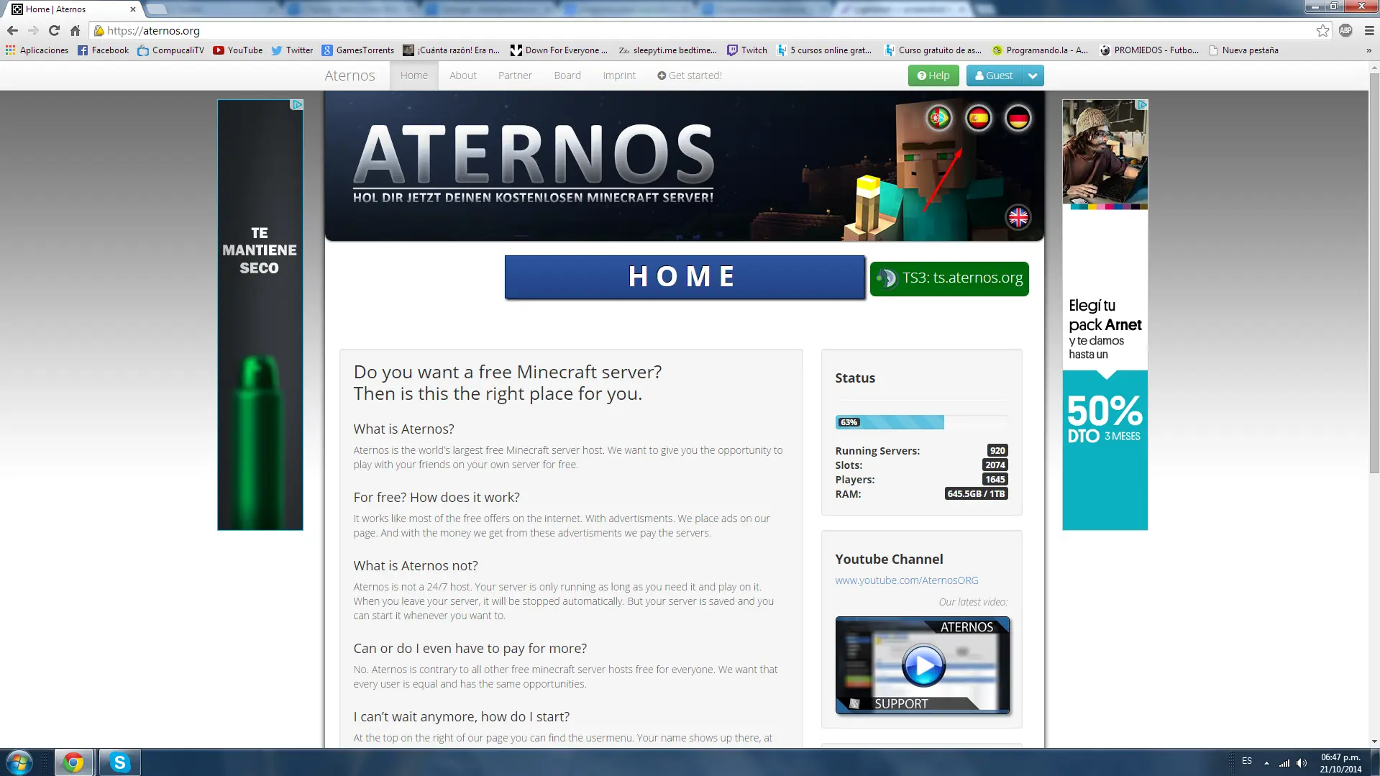Open the Imprint navigation item
Viewport: 1380px width, 776px height.
[619, 76]
